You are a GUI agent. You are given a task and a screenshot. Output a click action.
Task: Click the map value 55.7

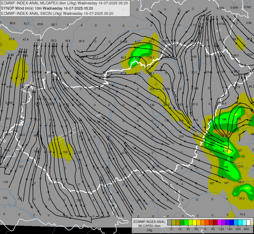54,25
